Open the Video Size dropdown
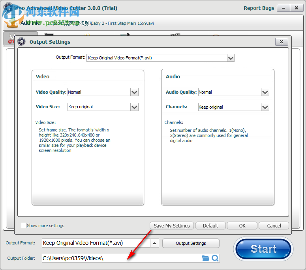Image resolution: width=306 pixels, height=270 pixels. (135, 107)
